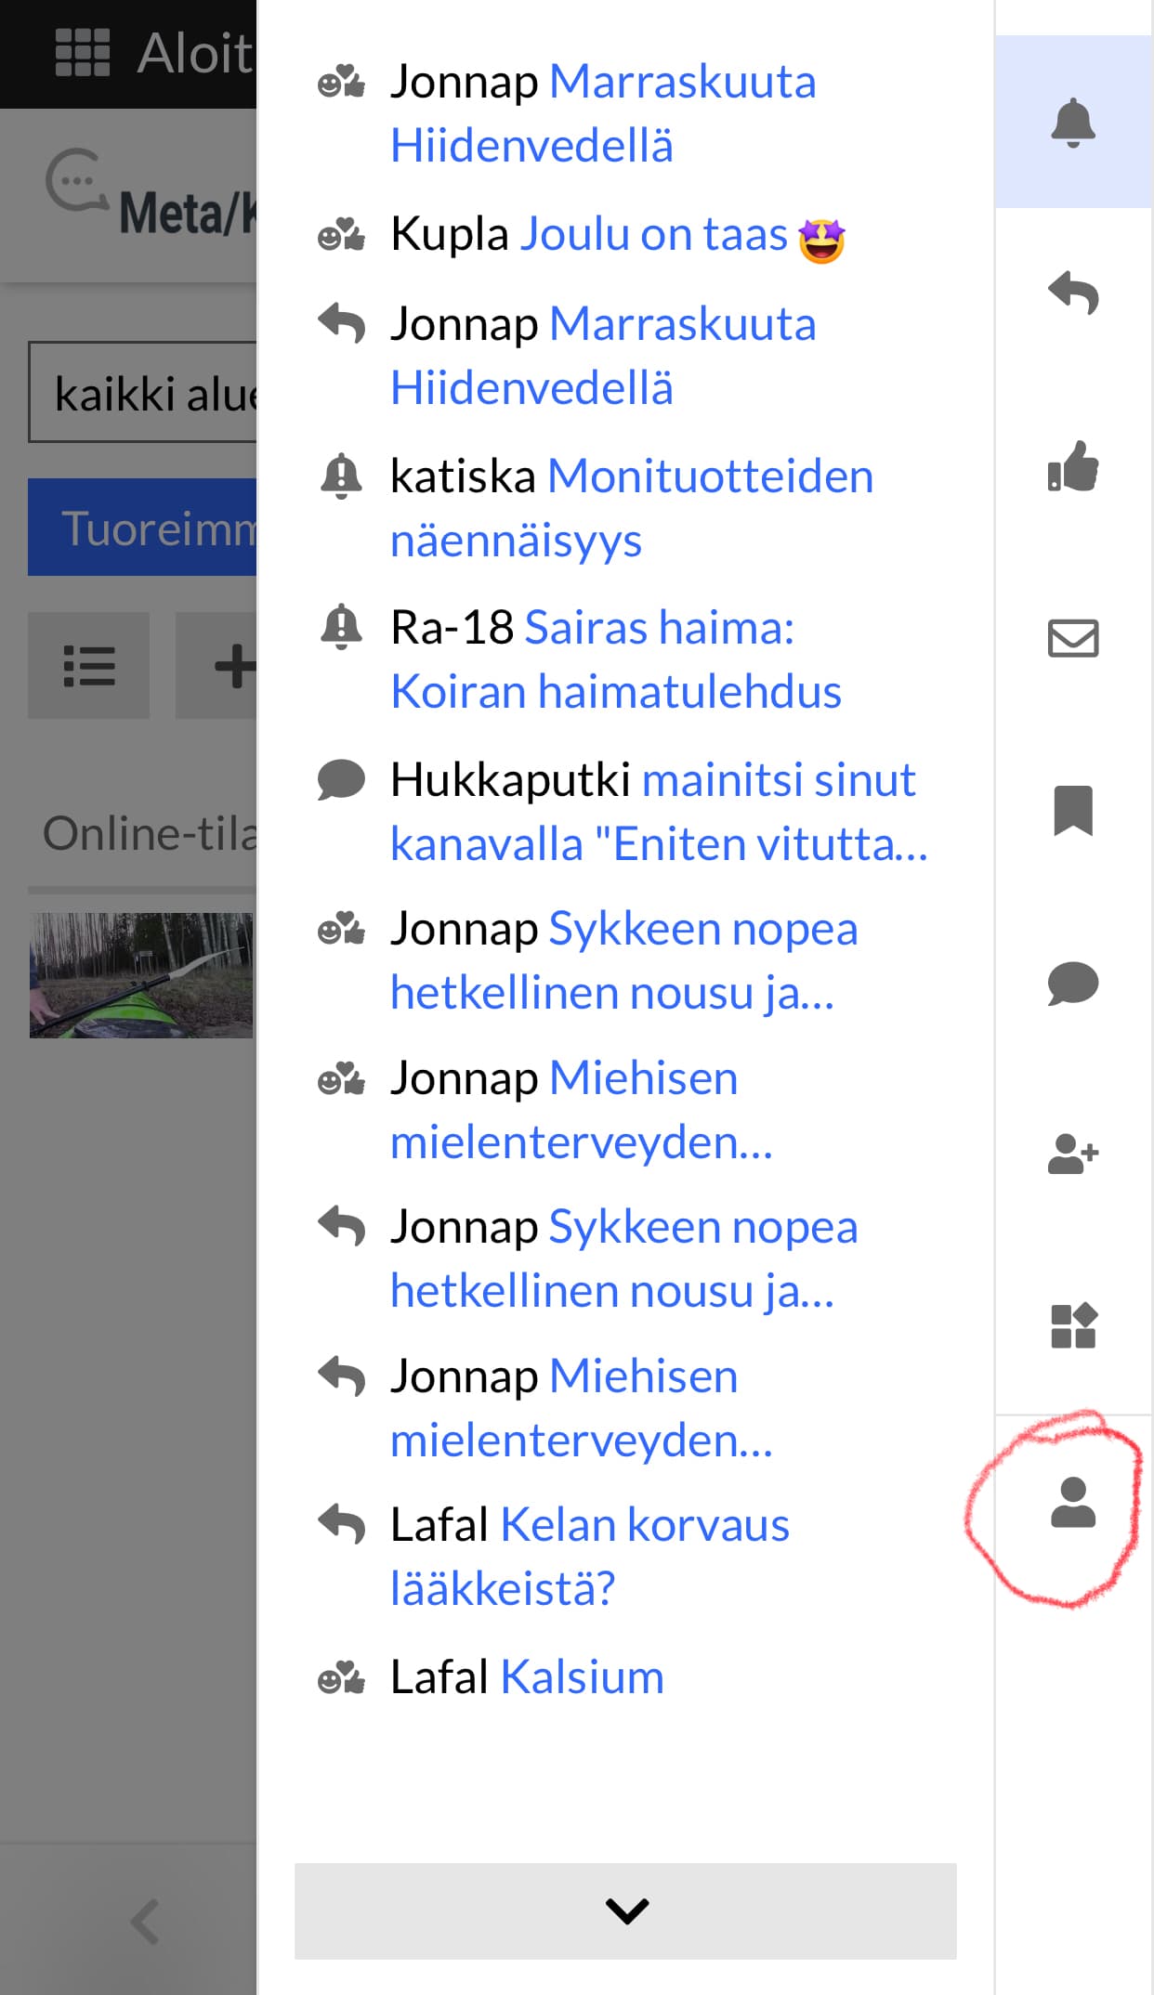Viewport: 1154px width, 1995px height.
Task: Show replies via the reply arrow icon
Action: tap(1073, 294)
